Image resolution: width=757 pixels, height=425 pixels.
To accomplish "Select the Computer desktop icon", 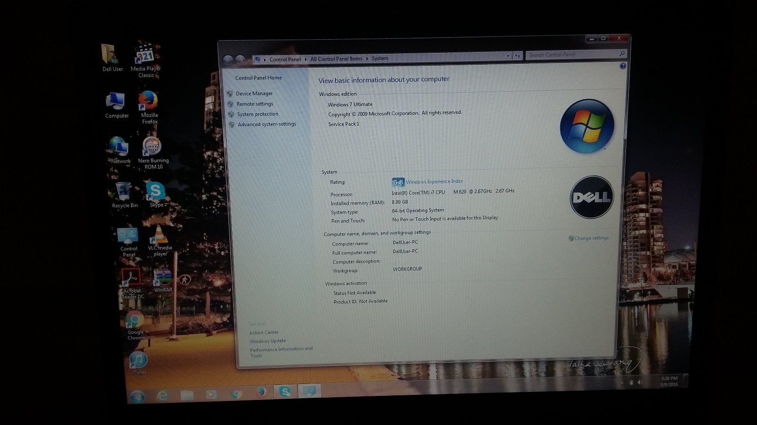I will [116, 105].
